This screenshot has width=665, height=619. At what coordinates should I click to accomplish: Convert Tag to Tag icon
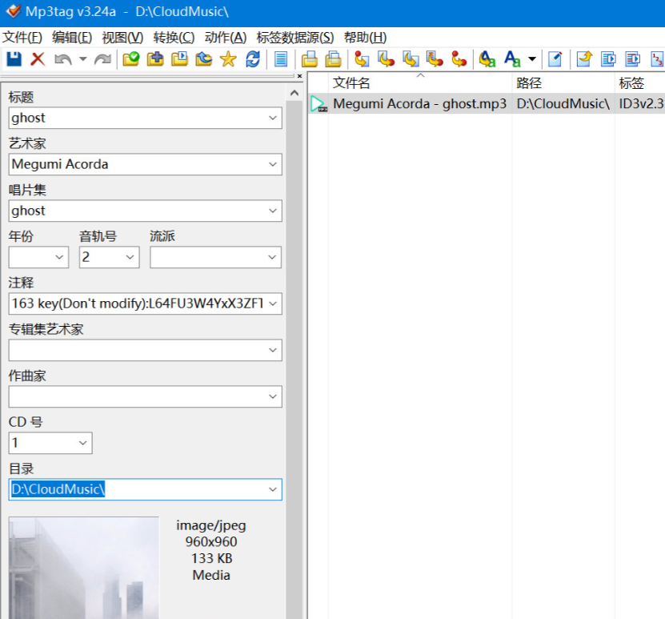[x=459, y=59]
